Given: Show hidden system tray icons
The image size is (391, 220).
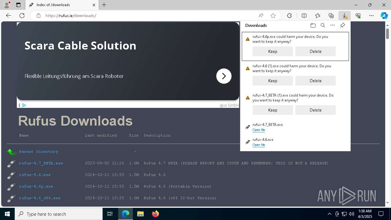Looking at the screenshot, I should point(329,214).
